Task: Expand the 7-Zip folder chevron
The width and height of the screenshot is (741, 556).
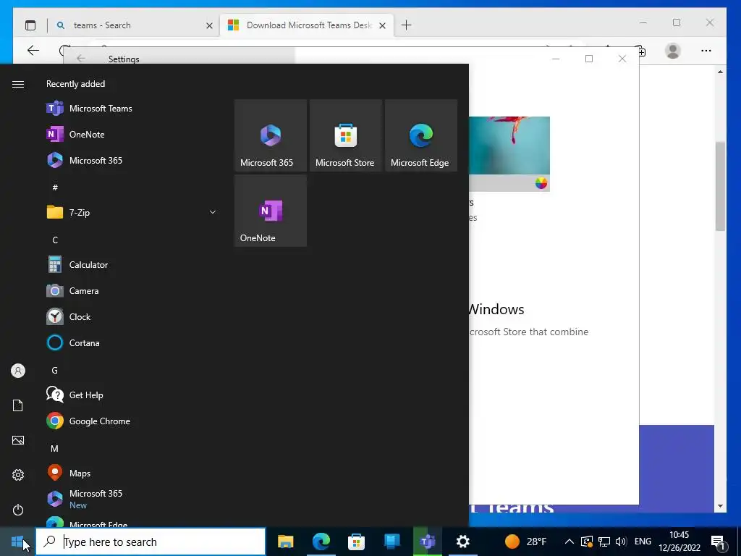Action: [213, 212]
